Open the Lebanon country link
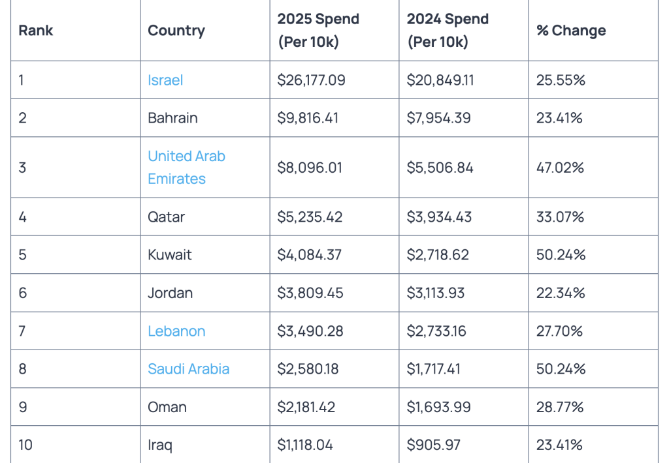This screenshot has width=669, height=463. pyautogui.click(x=176, y=331)
